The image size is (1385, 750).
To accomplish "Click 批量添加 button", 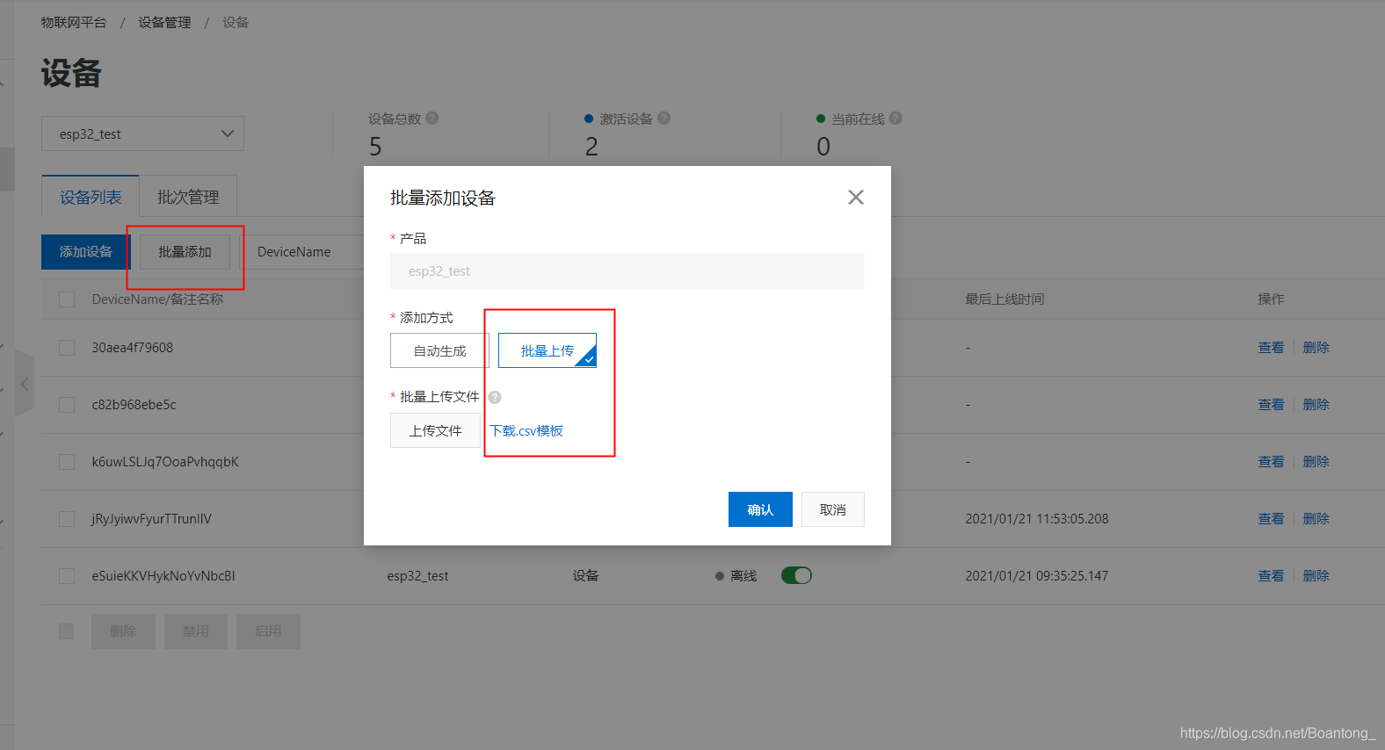I will [x=185, y=252].
